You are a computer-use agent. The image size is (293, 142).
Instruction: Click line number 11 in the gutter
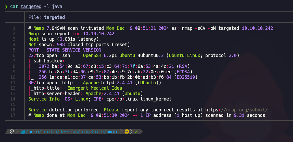click(13, 83)
